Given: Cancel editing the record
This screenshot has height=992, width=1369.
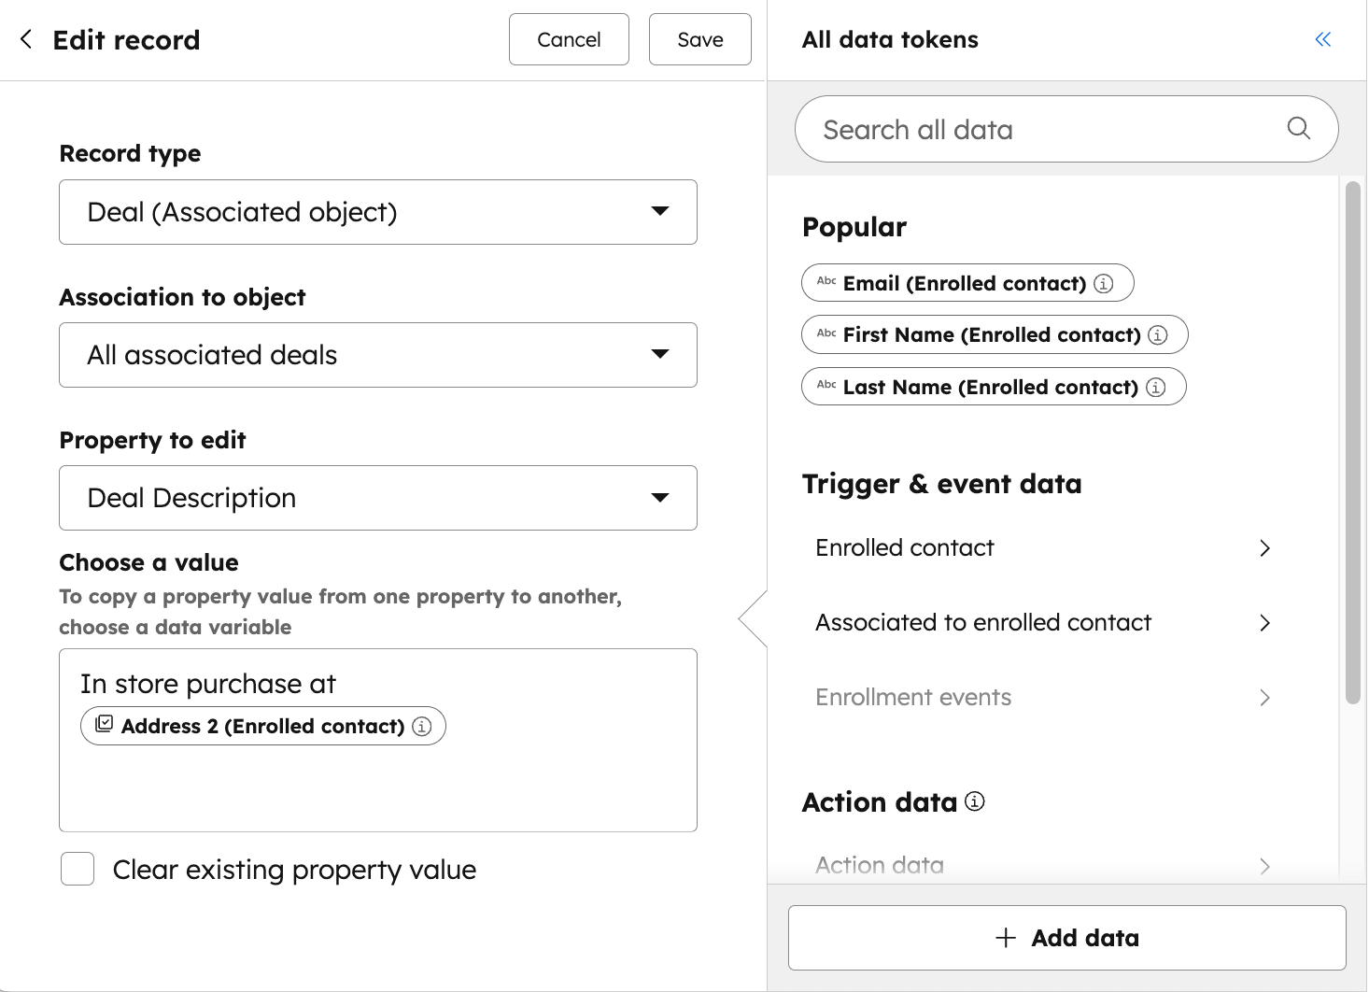Looking at the screenshot, I should [x=569, y=39].
